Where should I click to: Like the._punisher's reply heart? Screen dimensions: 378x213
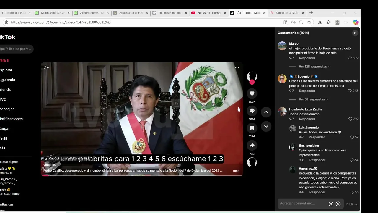coord(352,160)
